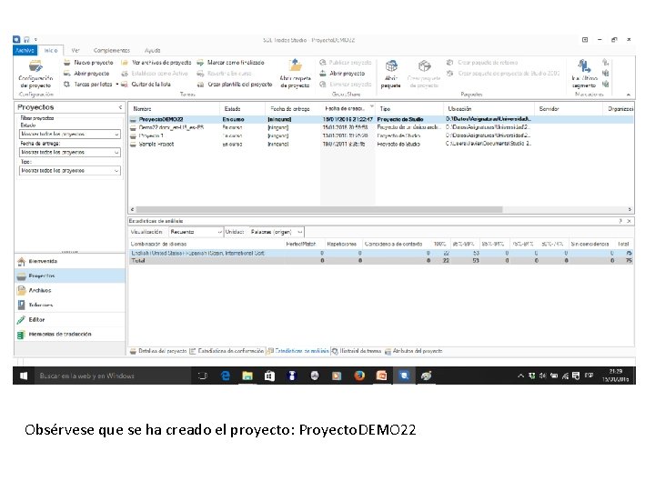Switch to the Inicio ribbon tab

pyautogui.click(x=51, y=51)
